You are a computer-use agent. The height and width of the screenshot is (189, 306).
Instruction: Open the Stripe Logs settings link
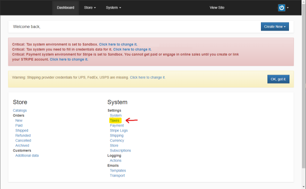tap(119, 130)
